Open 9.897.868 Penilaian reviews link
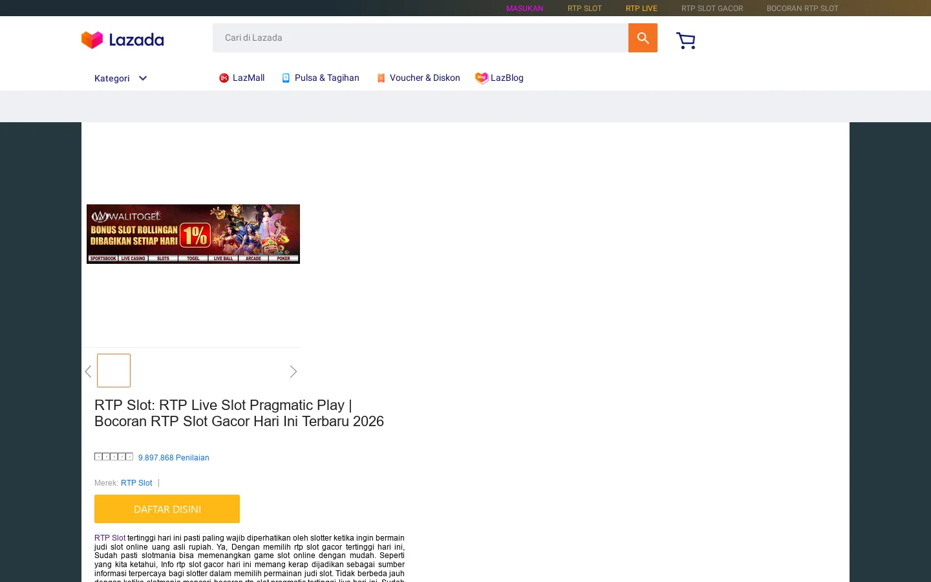The image size is (931, 582). 173,458
